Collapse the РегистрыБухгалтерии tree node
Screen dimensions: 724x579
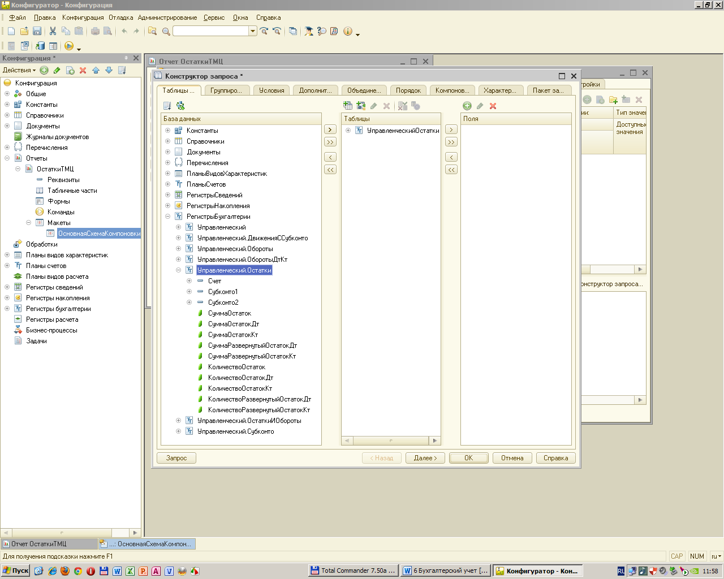click(167, 217)
